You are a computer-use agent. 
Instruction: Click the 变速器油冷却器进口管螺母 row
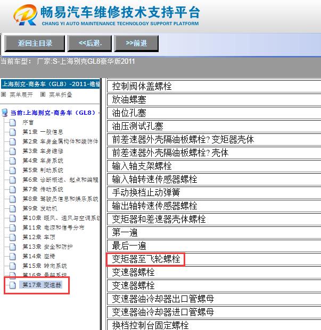214,312
